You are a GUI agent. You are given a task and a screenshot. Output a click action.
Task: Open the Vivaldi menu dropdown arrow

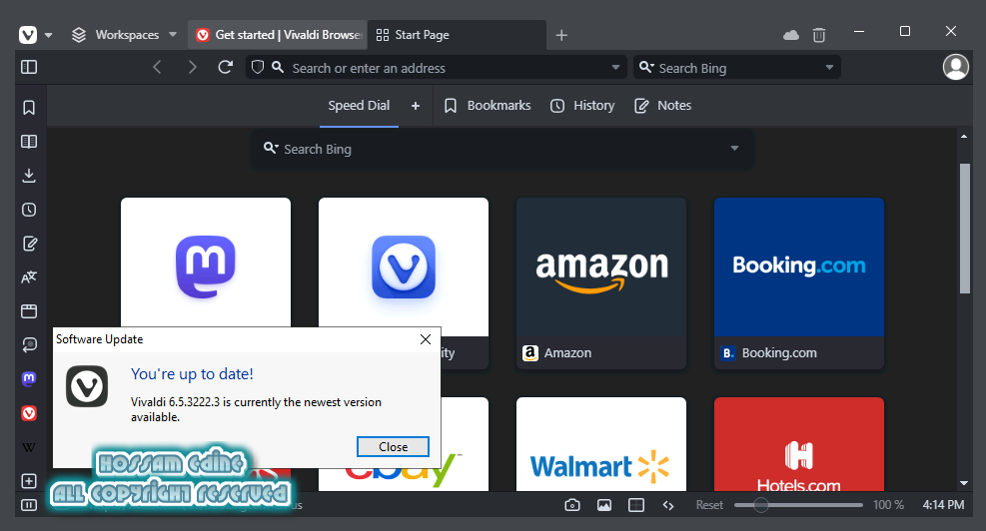pyautogui.click(x=48, y=35)
